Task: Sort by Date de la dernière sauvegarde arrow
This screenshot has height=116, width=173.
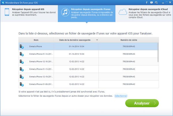Action: pyautogui.click(x=97, y=40)
